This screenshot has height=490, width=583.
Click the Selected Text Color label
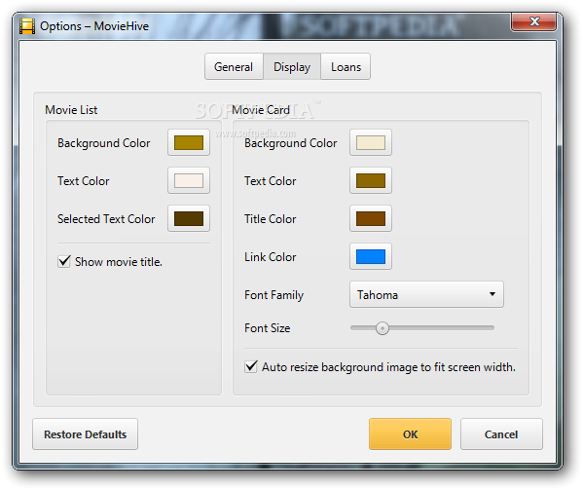click(x=106, y=219)
